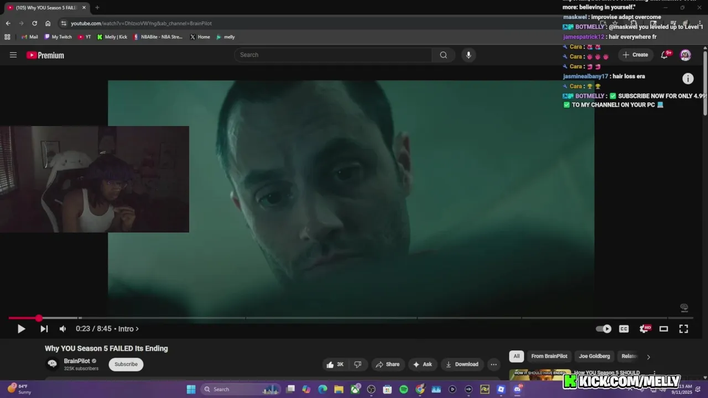Screen dimensions: 708x398
Task: Open the YouTube hamburger guide menu
Action: pos(13,55)
